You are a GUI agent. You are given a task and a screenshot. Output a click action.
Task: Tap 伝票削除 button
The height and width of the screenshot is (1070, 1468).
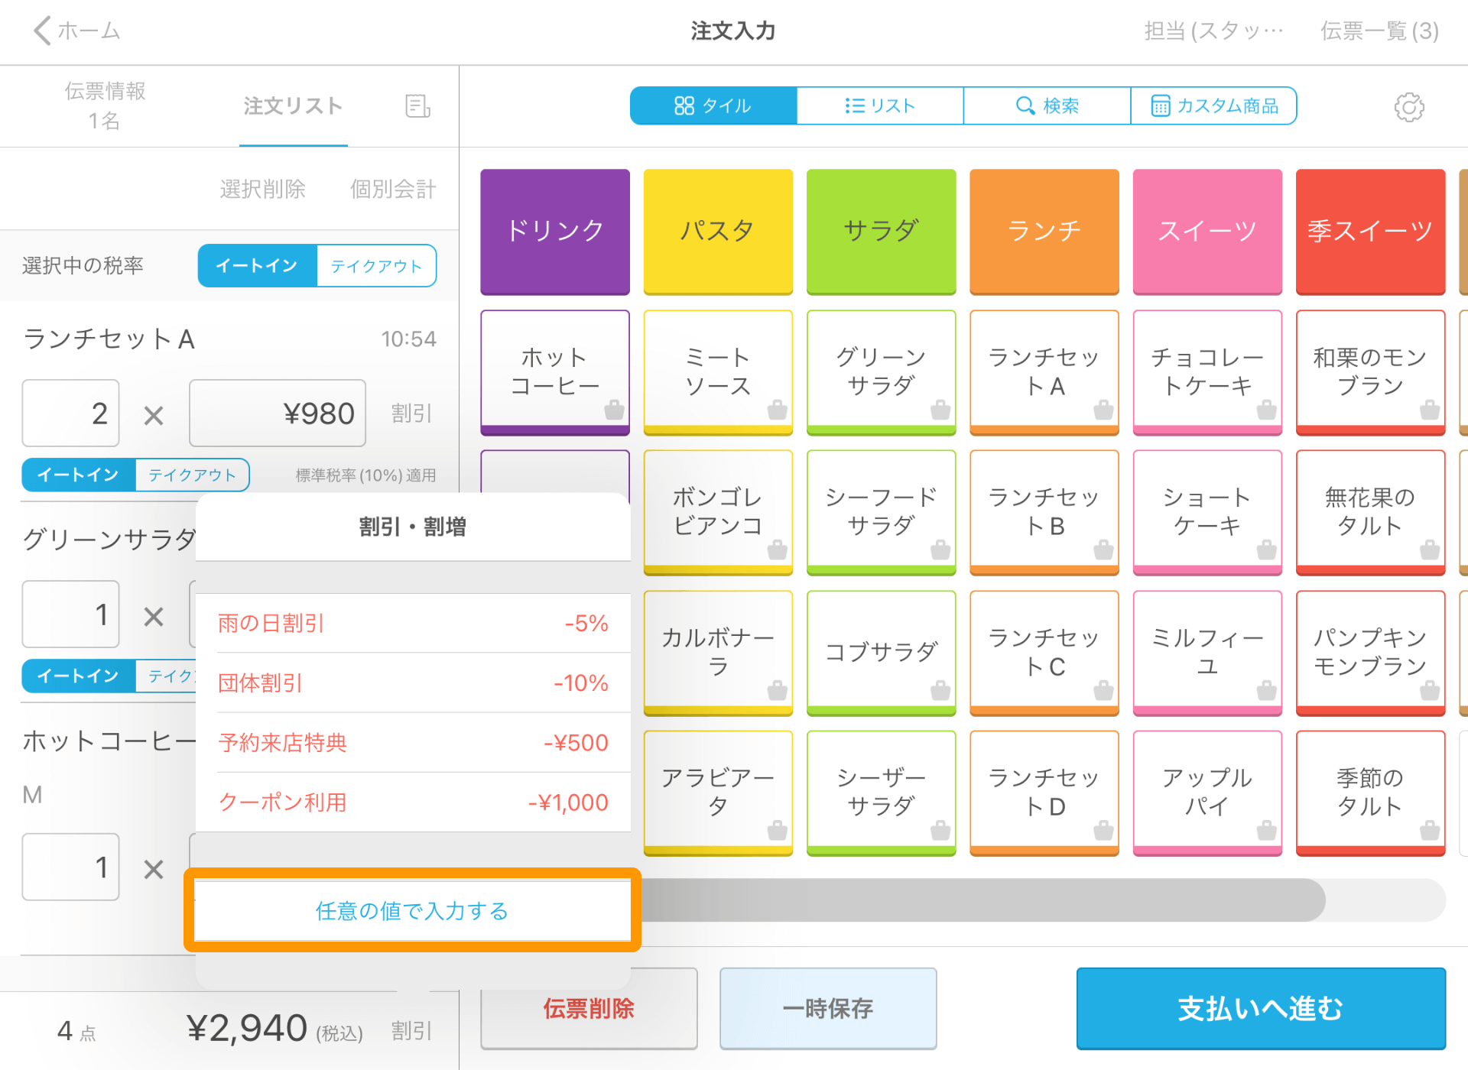pyautogui.click(x=589, y=1009)
